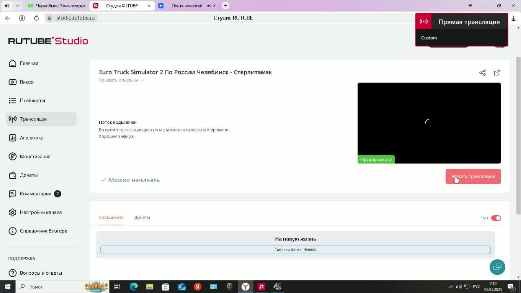Image resolution: width=521 pixels, height=293 pixels.
Task: Click the stream title text
Action: pyautogui.click(x=185, y=72)
